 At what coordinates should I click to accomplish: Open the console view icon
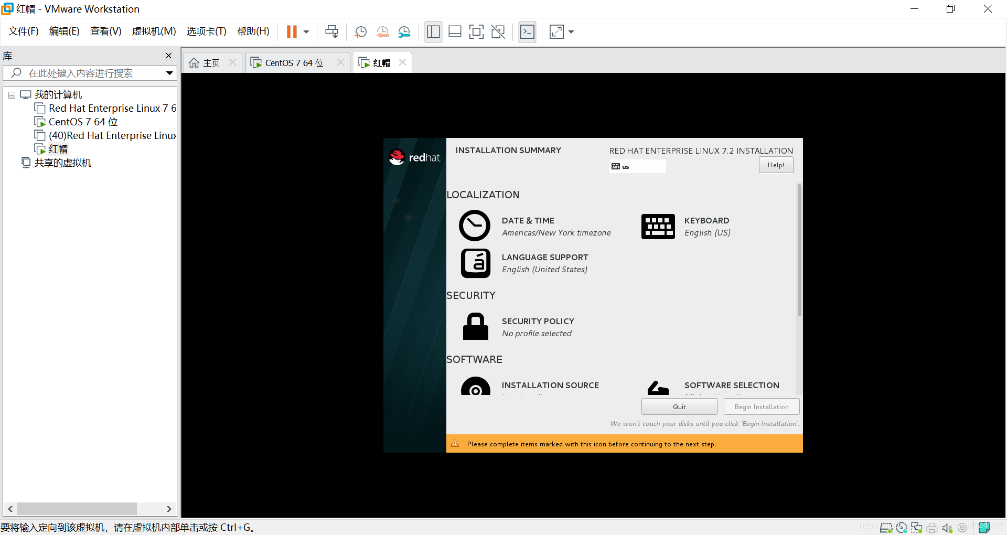tap(527, 32)
